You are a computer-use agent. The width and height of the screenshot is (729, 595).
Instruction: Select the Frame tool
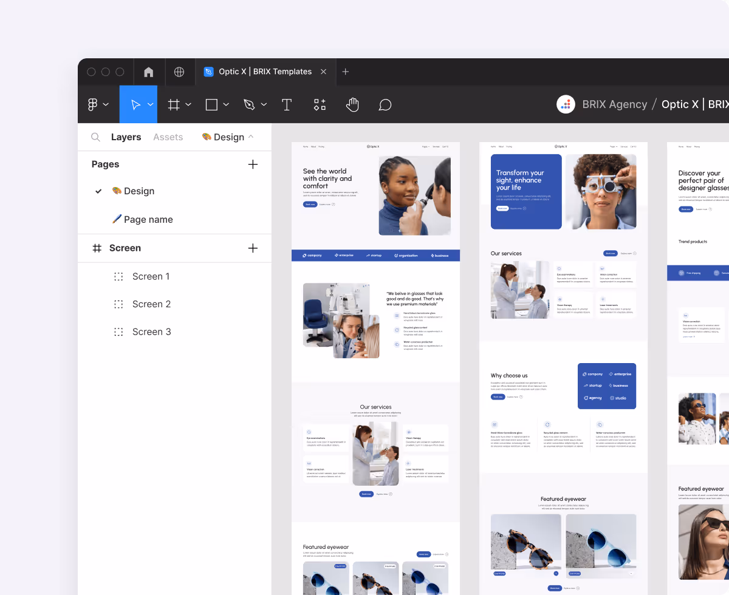pyautogui.click(x=174, y=104)
